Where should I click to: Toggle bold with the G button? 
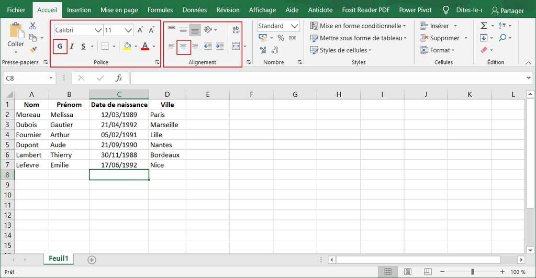[60, 46]
